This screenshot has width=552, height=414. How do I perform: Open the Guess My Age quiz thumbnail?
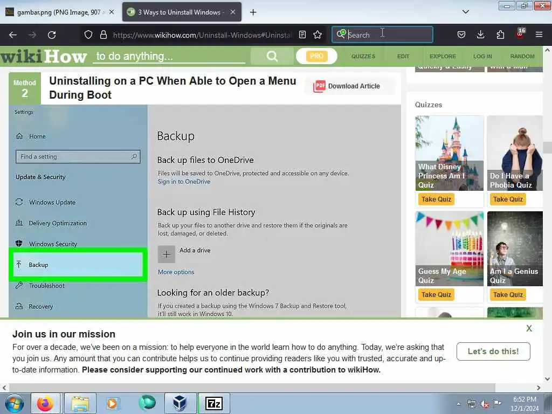449,249
